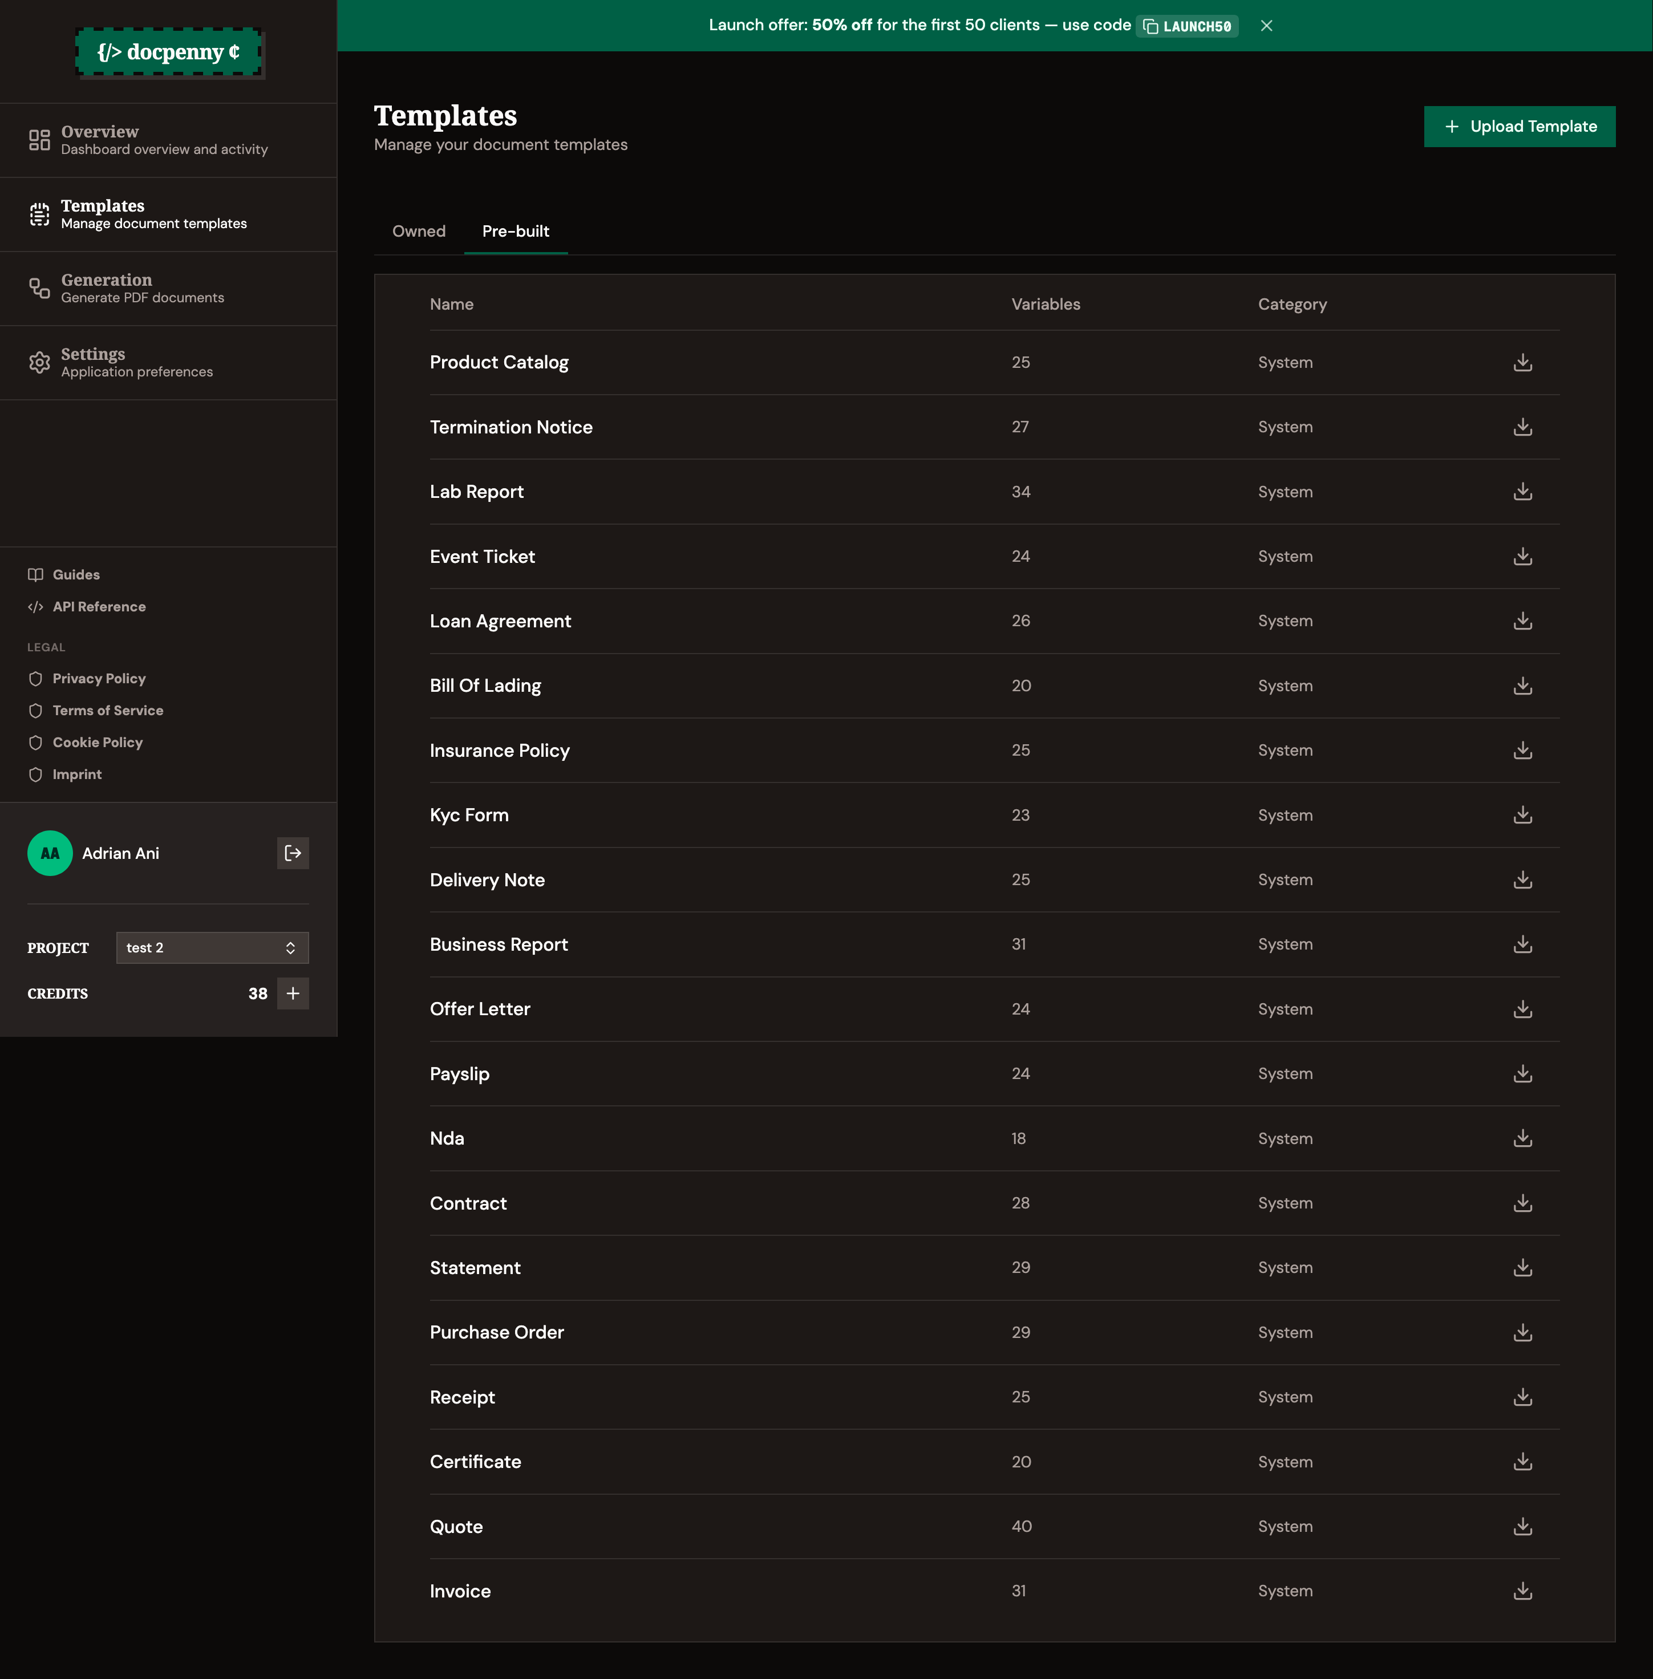
Task: Download the Offer Letter template
Action: point(1522,1009)
